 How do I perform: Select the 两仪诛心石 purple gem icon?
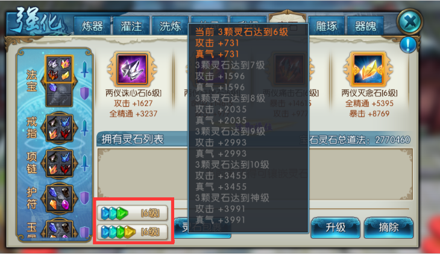click(x=132, y=69)
